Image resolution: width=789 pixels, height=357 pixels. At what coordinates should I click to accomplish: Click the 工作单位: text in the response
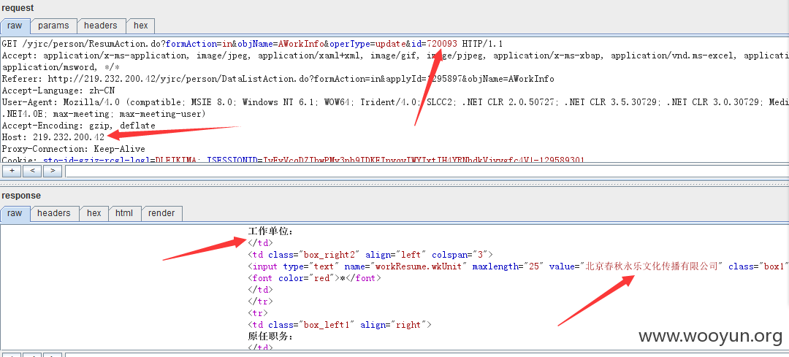pos(270,231)
